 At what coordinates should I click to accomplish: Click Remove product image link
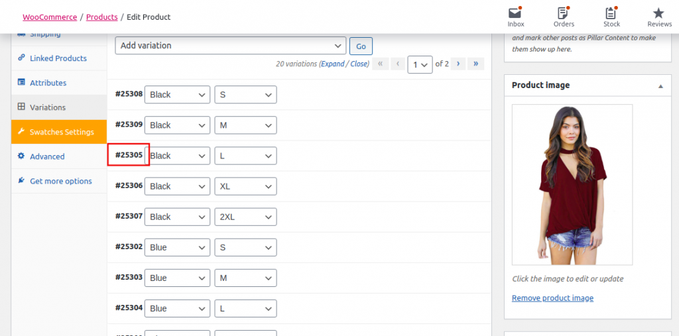[x=552, y=298]
